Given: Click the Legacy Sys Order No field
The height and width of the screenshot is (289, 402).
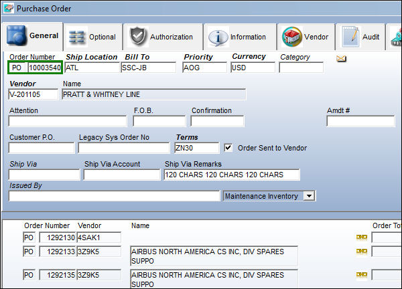Looking at the screenshot, I should [124, 148].
